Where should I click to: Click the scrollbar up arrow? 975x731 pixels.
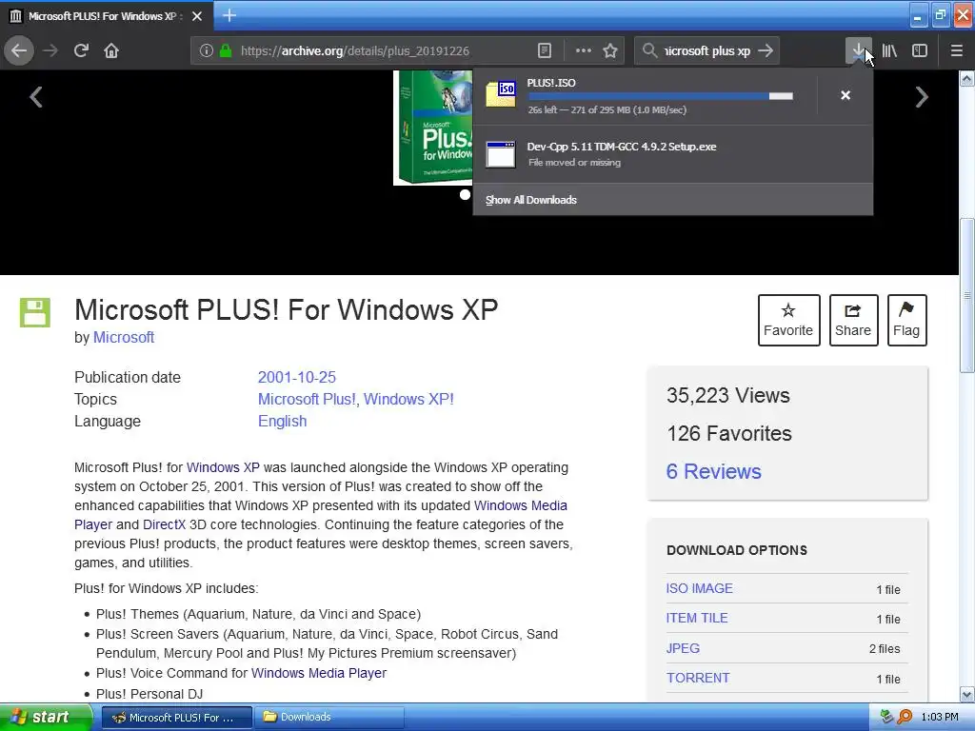(x=966, y=78)
